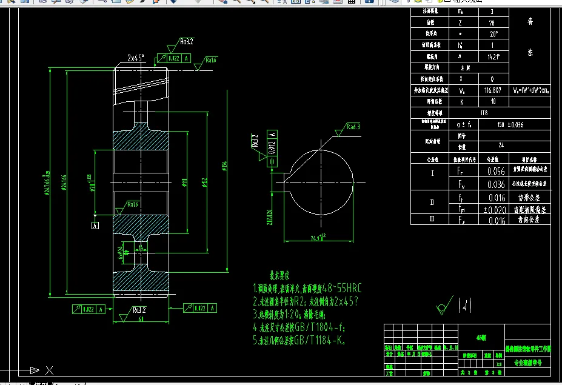
Task: Select the Ra1.6 roughness symbol on the bore
Action: 127,208
